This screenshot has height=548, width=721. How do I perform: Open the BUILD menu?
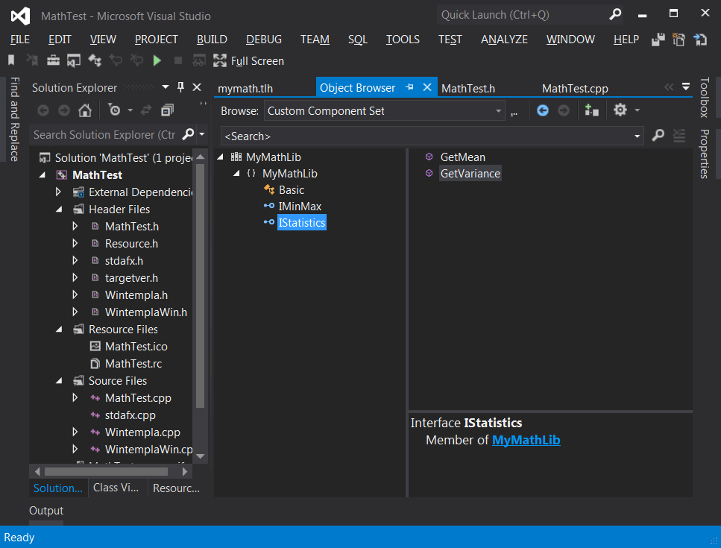tap(212, 40)
